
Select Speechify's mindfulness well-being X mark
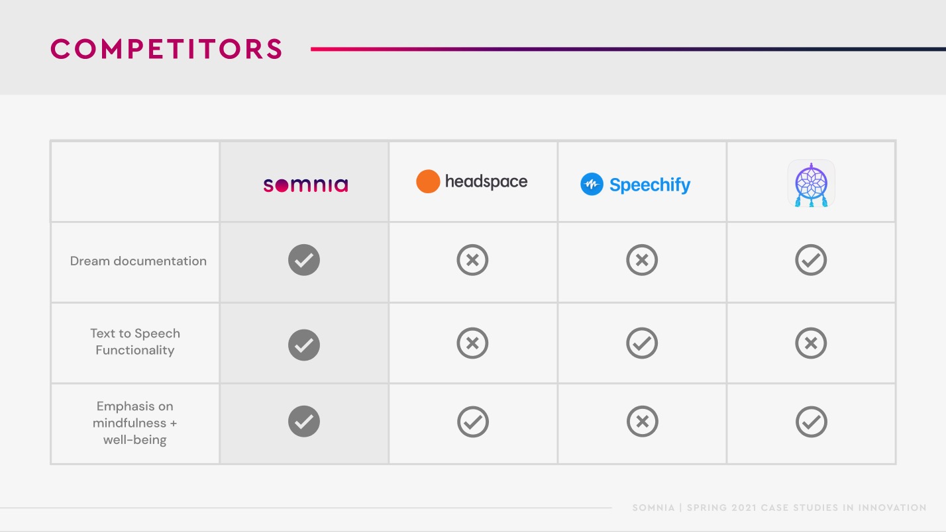click(x=642, y=421)
